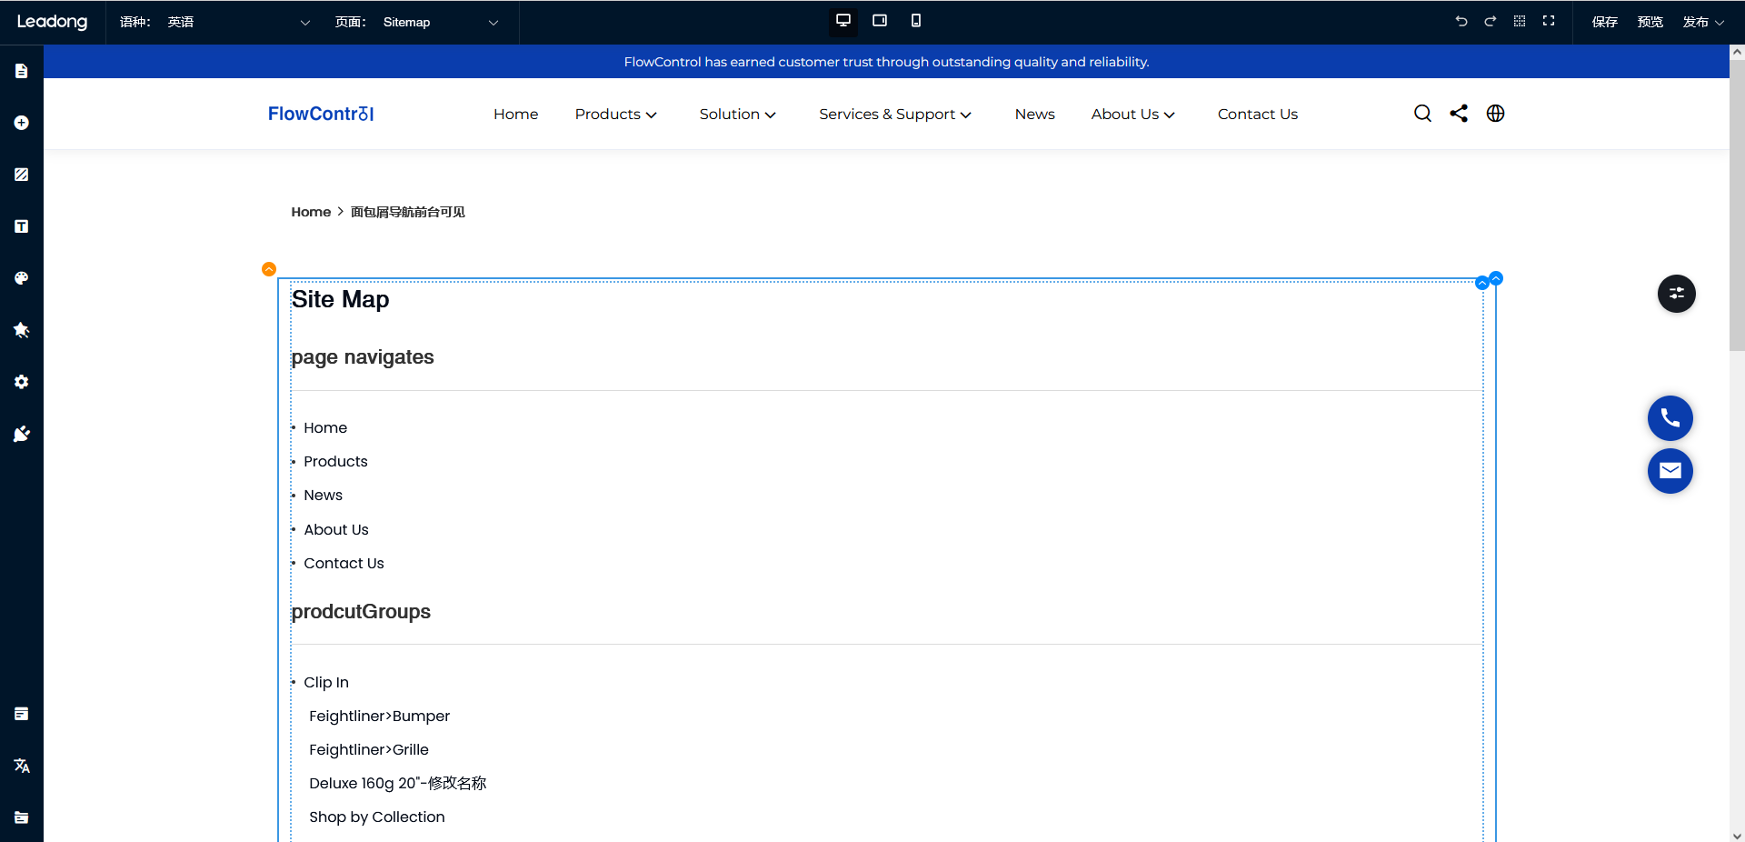1745x842 pixels.
Task: Click the 保存 save button
Action: pos(1604,22)
